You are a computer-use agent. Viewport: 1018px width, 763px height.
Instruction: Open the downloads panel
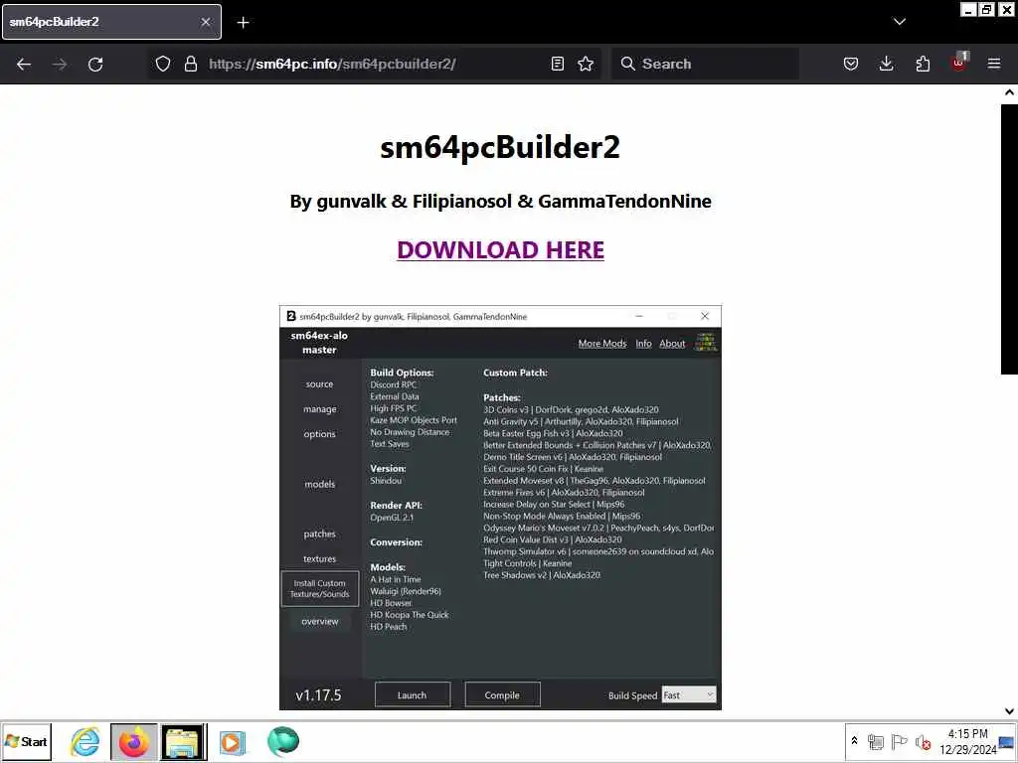[886, 64]
